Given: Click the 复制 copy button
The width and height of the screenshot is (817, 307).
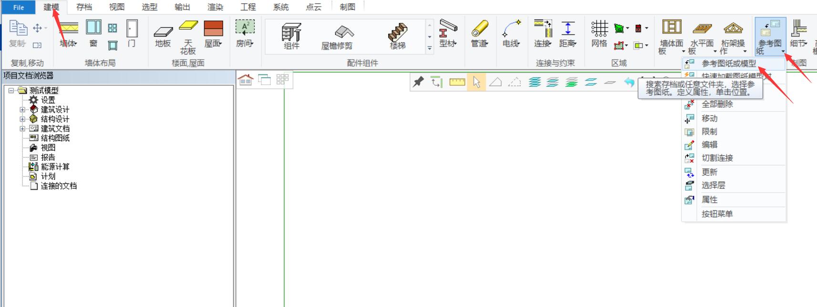Looking at the screenshot, I should tap(18, 34).
